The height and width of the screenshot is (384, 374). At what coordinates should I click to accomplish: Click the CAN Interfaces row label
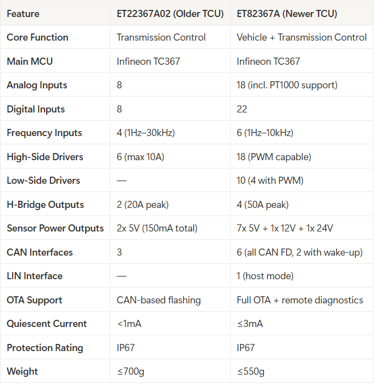(x=40, y=252)
